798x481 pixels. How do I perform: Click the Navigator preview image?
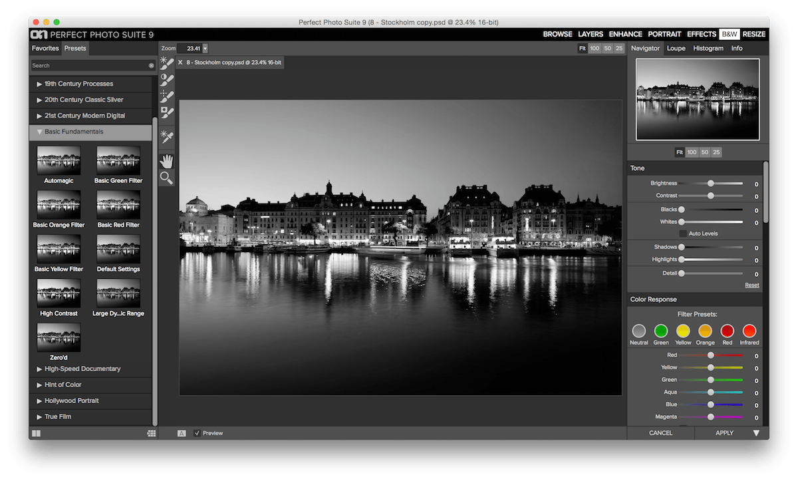(698, 100)
